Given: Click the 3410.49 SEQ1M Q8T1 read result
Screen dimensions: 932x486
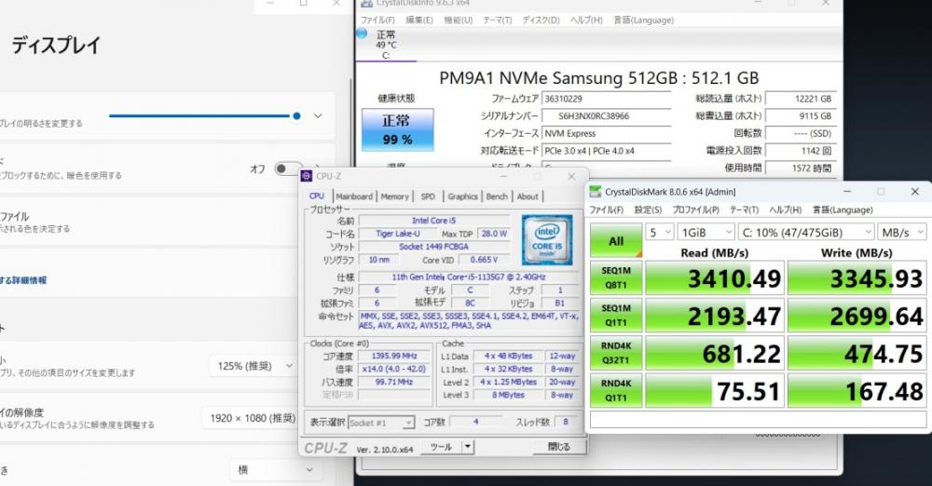Looking at the screenshot, I should coord(715,277).
